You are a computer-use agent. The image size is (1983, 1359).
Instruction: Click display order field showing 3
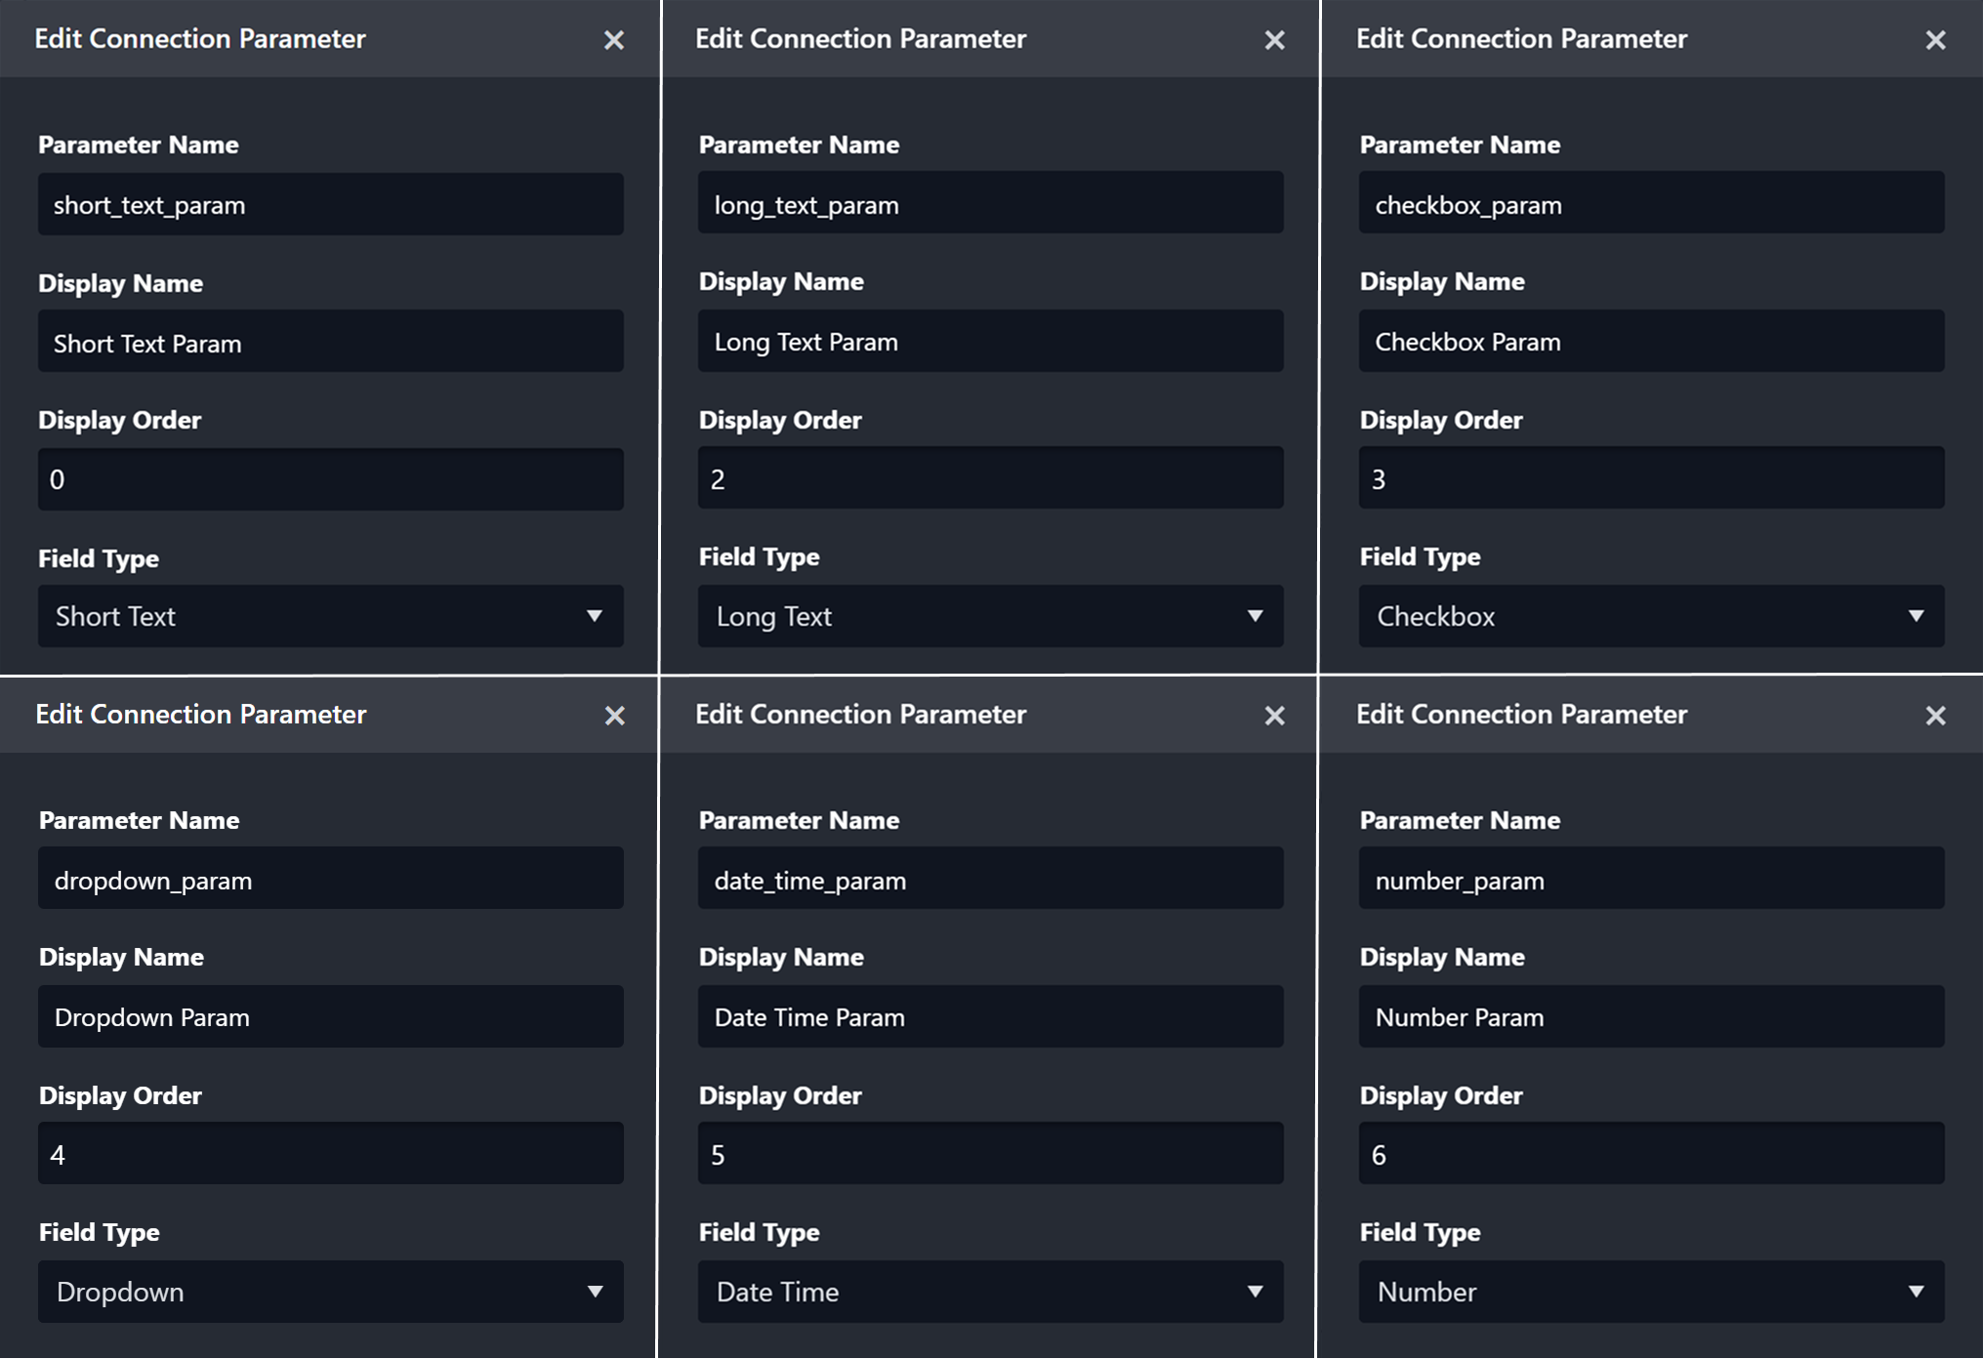coord(1651,478)
